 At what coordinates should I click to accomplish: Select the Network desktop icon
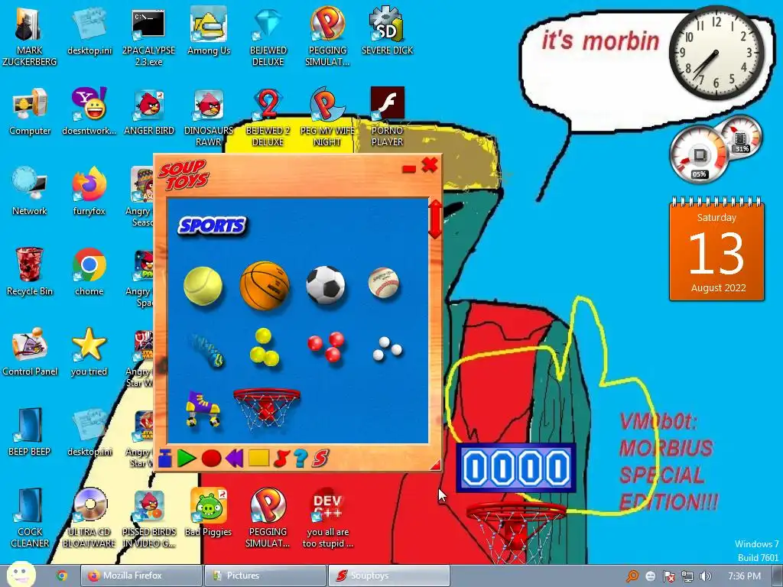click(x=30, y=192)
